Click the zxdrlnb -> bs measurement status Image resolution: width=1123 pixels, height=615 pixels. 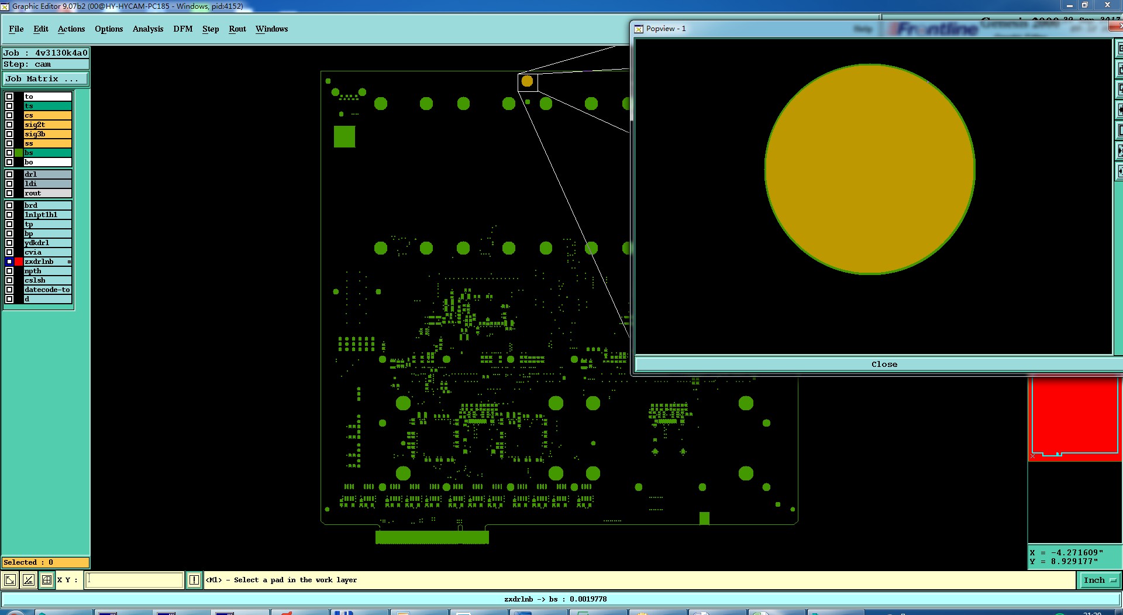[x=555, y=599]
